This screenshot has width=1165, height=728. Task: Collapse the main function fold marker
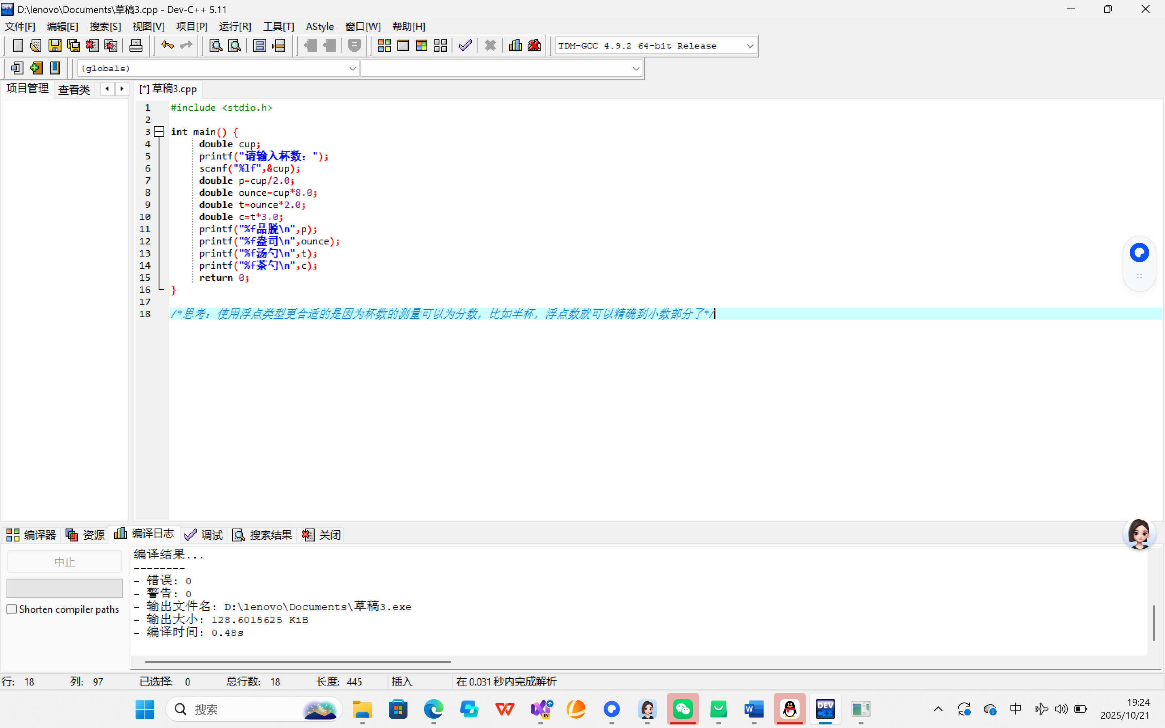tap(159, 132)
